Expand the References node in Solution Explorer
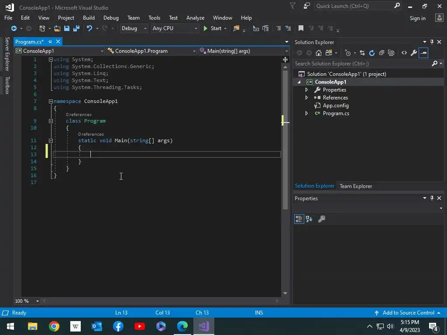 pyautogui.click(x=306, y=97)
